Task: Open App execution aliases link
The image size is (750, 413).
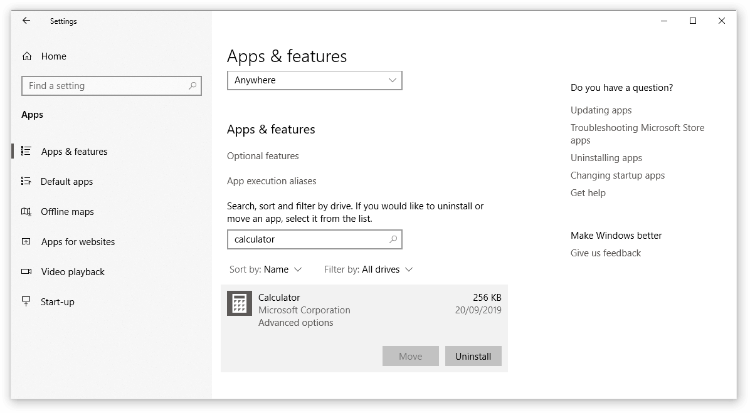Action: click(272, 181)
